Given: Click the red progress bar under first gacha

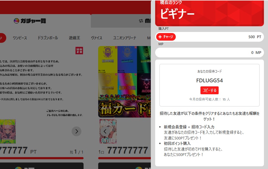Looking at the screenshot, I should tap(42, 158).
